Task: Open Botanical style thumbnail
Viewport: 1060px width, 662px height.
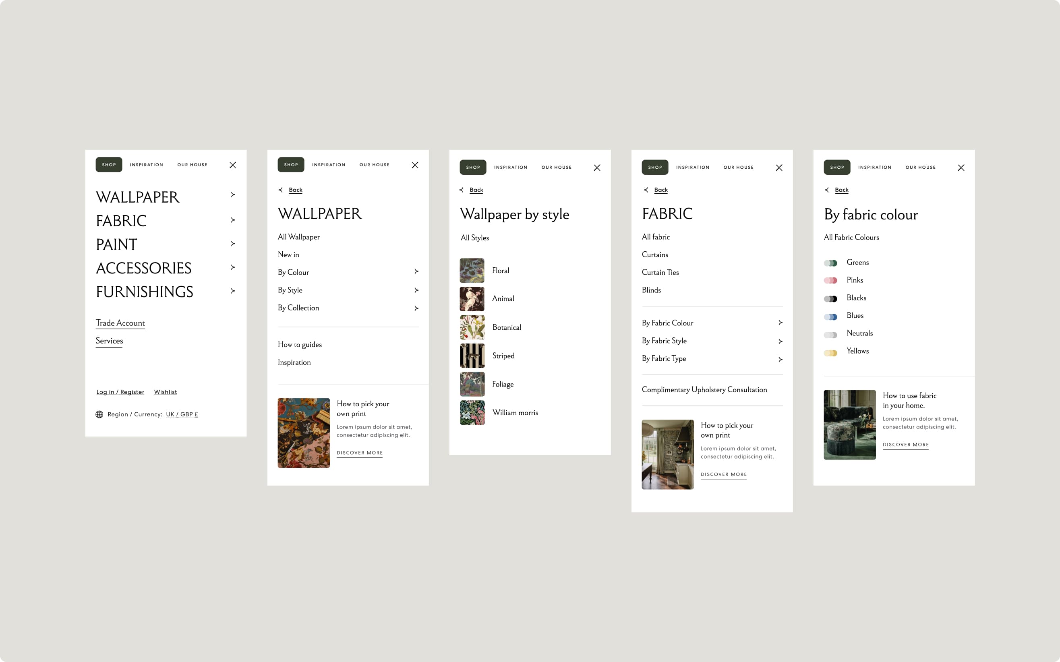Action: click(472, 327)
